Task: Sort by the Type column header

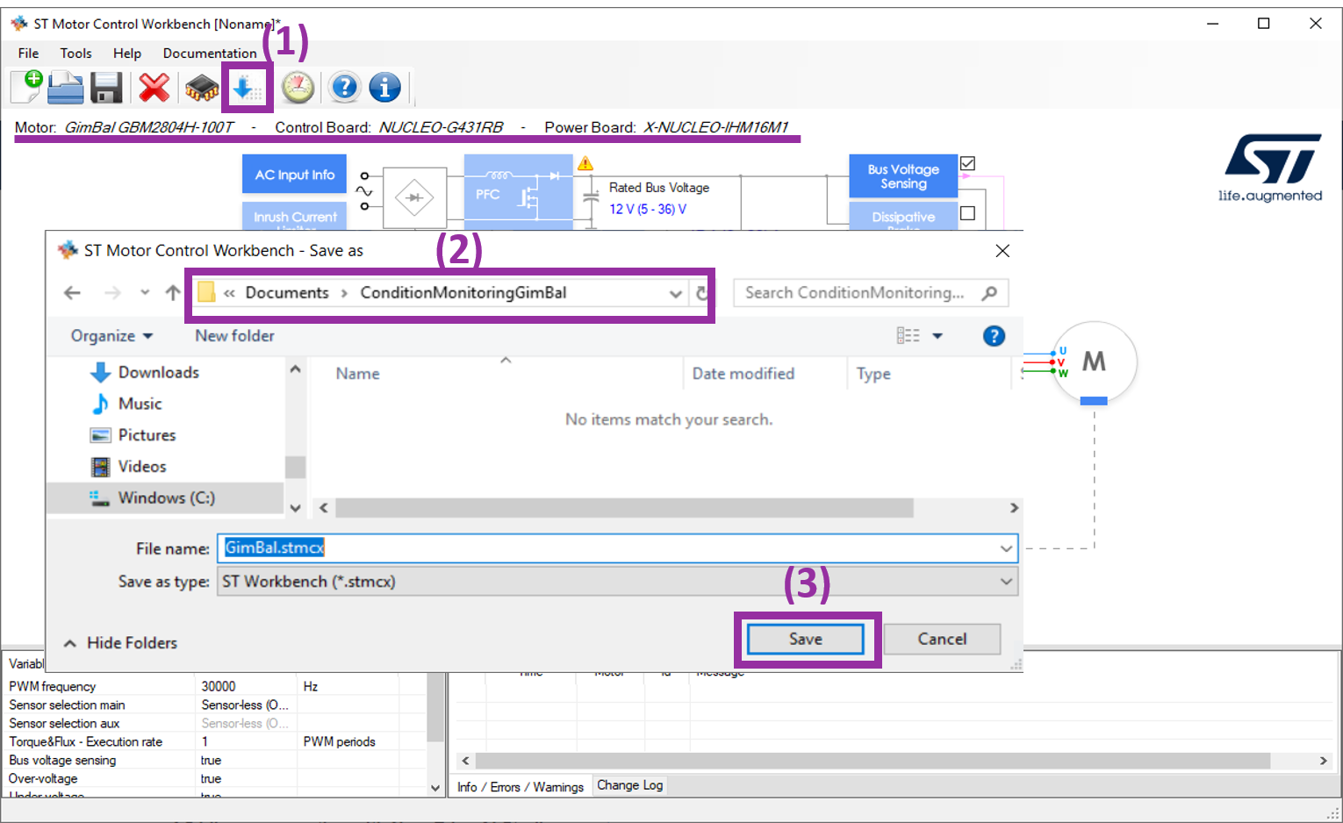Action: tap(873, 374)
